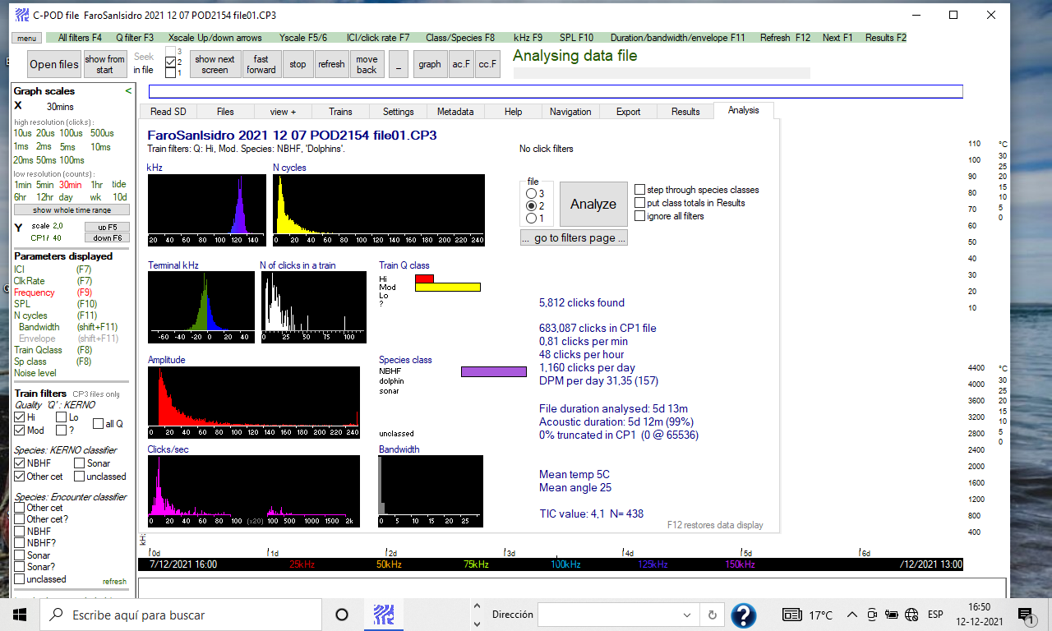The height and width of the screenshot is (631, 1052).
Task: Show hidden tray icons chevron
Action: [x=851, y=615]
